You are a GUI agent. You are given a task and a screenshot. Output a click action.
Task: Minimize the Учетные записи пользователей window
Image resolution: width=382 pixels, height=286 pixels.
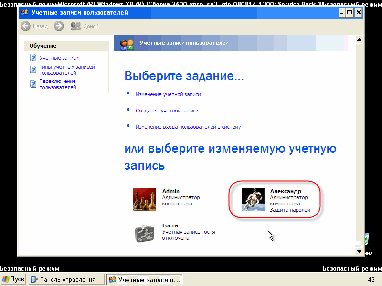(x=342, y=13)
